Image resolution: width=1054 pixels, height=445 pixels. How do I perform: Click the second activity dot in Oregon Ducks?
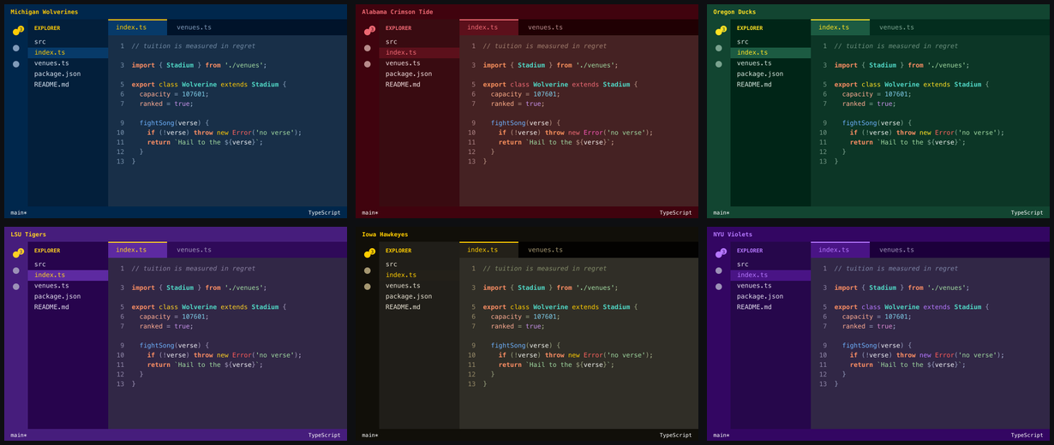coord(719,48)
